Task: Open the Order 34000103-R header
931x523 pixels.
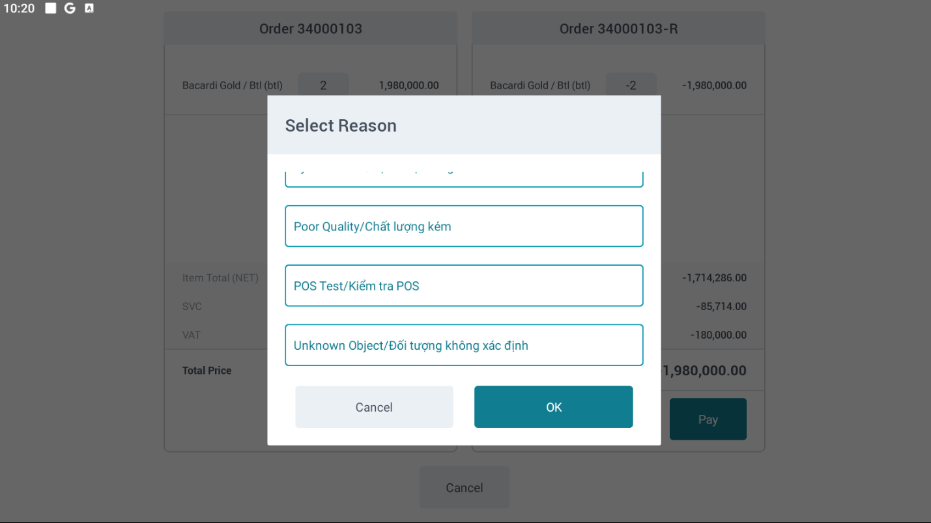Action: 618,29
